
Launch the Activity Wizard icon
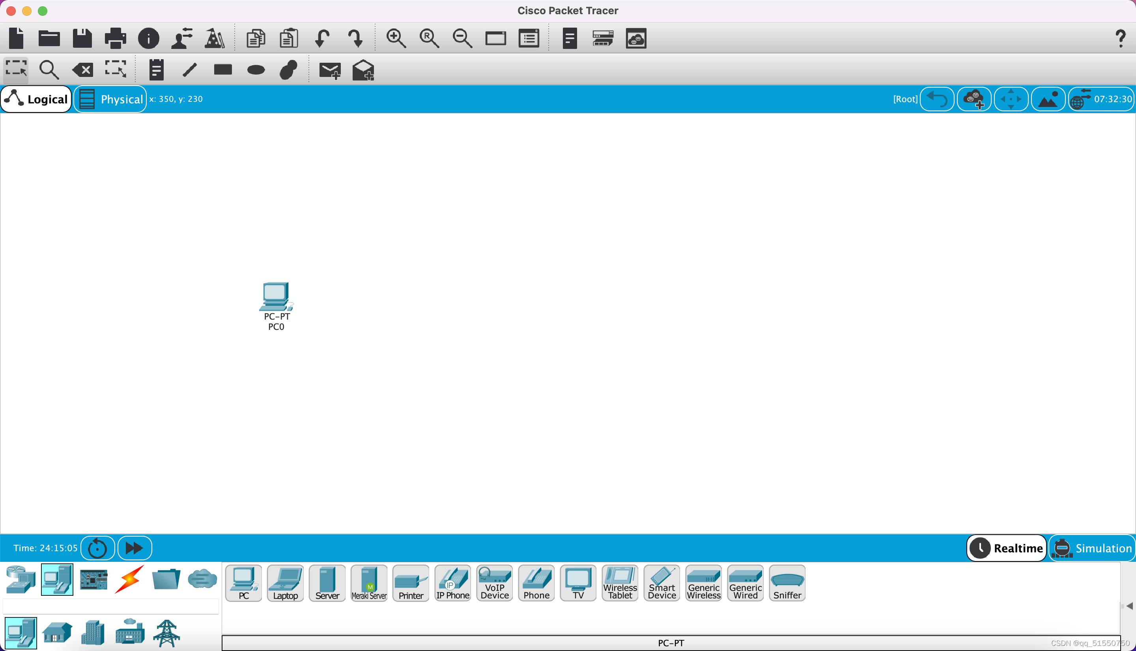pyautogui.click(x=215, y=38)
